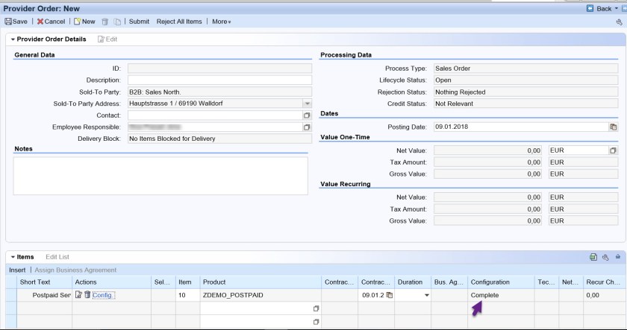Viewport: 627px width, 330px height.
Task: Create a New provider order
Action: click(84, 22)
